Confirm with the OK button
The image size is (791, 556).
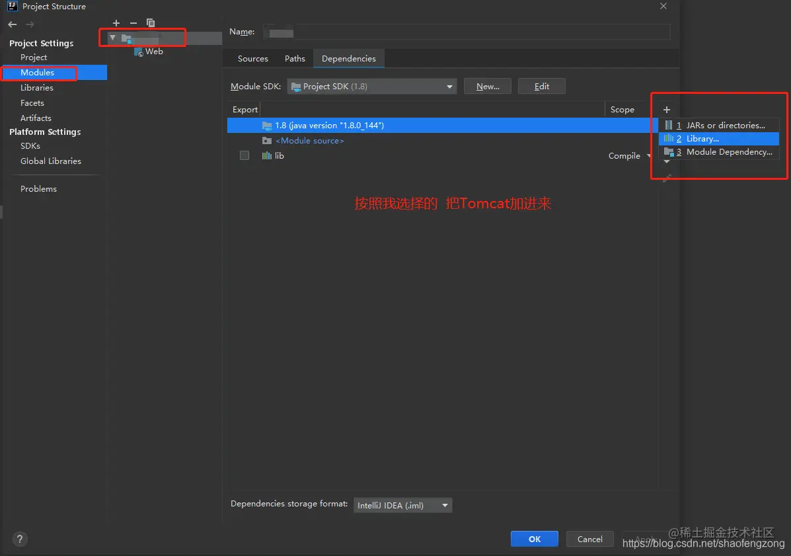(x=534, y=539)
